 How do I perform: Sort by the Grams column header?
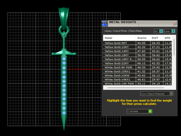point(143,38)
